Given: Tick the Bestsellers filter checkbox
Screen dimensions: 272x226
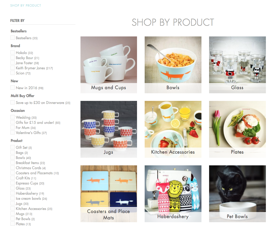Looking at the screenshot, I should (12, 38).
